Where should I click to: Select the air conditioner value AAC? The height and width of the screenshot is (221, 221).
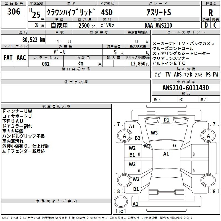pos(21,58)
